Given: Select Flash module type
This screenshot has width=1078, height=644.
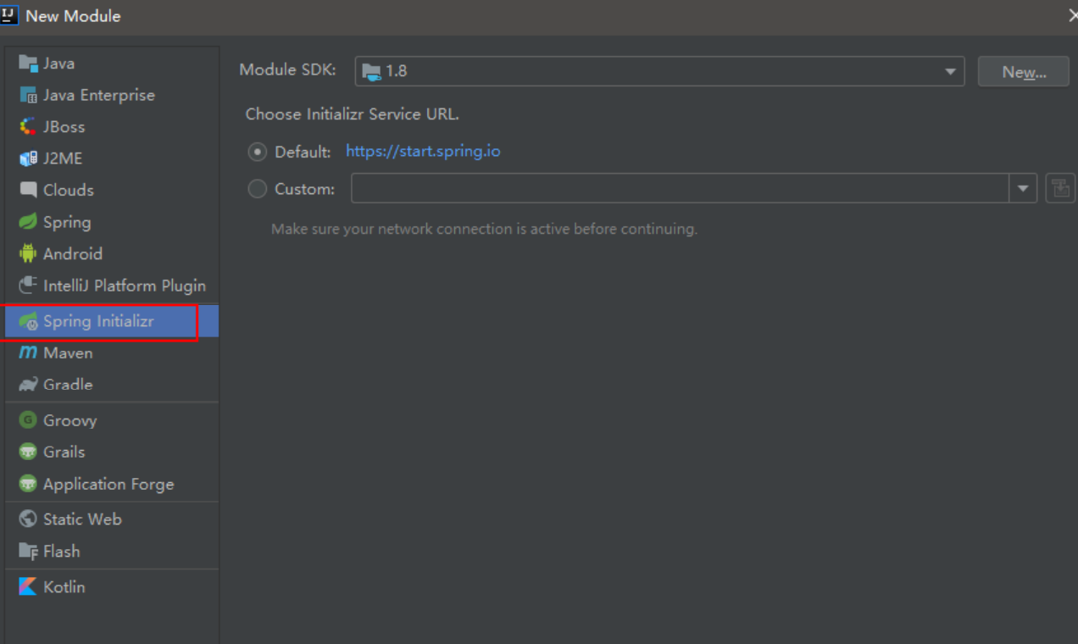Looking at the screenshot, I should tap(112, 551).
